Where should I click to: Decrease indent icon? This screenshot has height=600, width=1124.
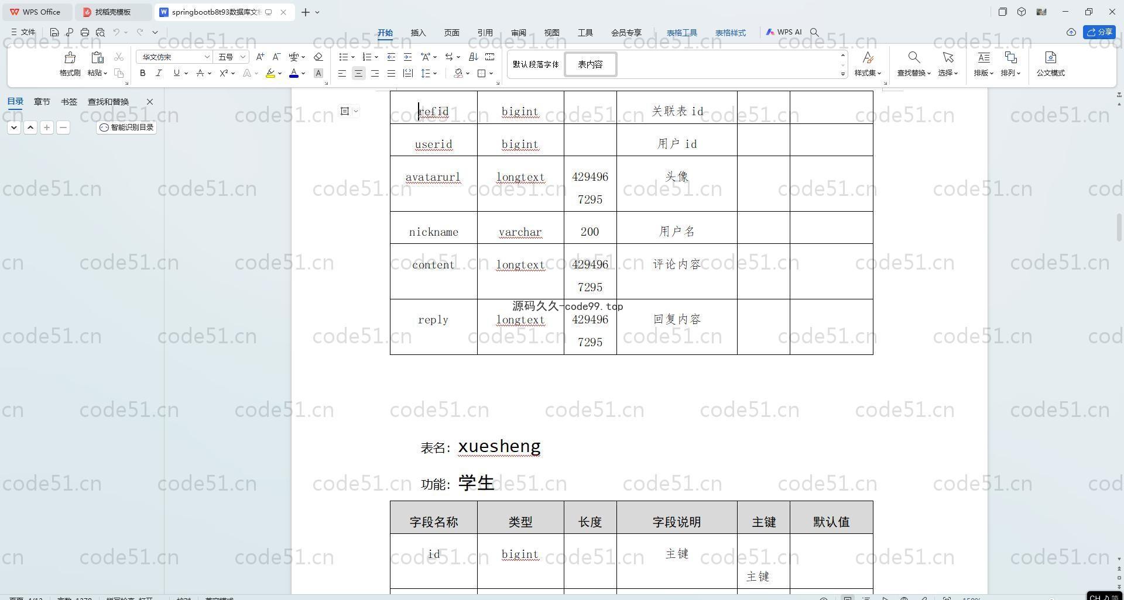tap(391, 57)
